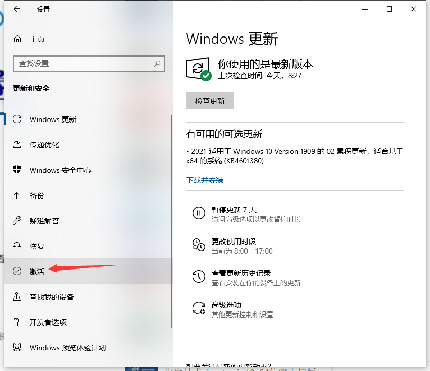This screenshot has width=430, height=371.
Task: Select 疑难解答 with its wrench icon
Action: (x=18, y=220)
